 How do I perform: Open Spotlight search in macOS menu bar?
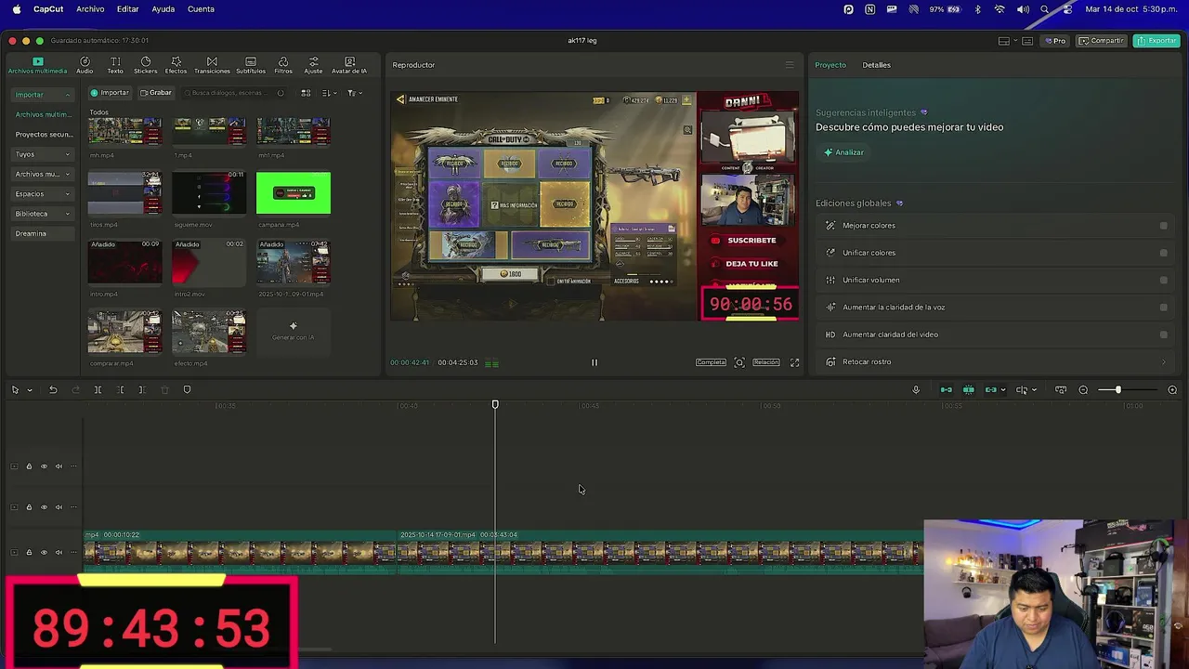(1045, 9)
